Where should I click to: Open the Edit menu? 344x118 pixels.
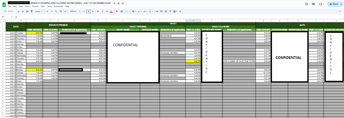15,6
